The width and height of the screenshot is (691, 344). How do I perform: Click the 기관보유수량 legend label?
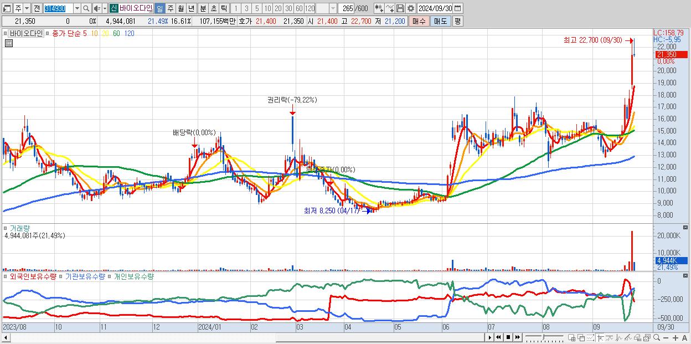click(x=85, y=276)
